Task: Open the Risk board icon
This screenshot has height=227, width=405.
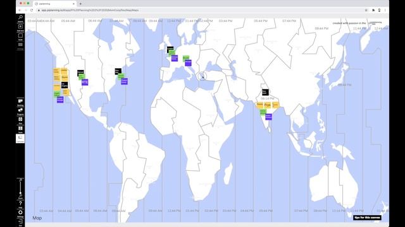Action: 20,120
